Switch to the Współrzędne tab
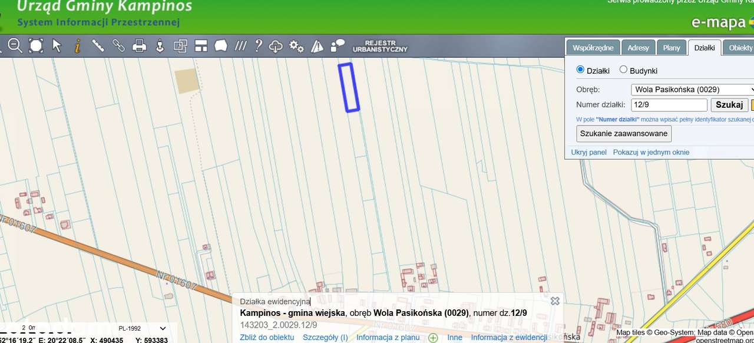The image size is (754, 343). click(x=593, y=48)
